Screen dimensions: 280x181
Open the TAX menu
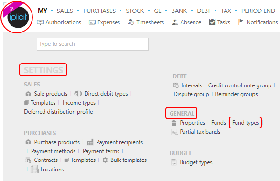click(226, 11)
